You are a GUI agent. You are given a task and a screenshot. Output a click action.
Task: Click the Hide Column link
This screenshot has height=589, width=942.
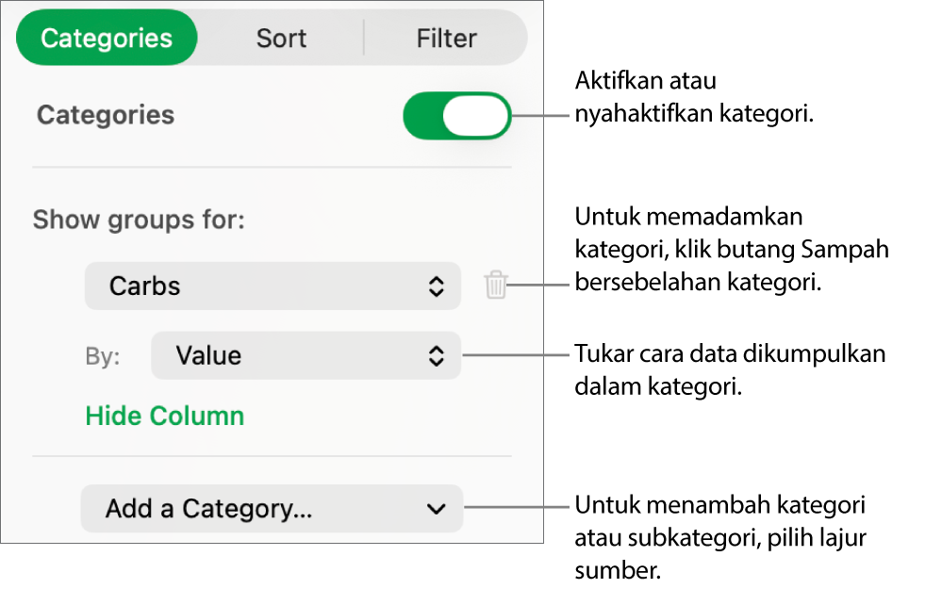coord(165,417)
